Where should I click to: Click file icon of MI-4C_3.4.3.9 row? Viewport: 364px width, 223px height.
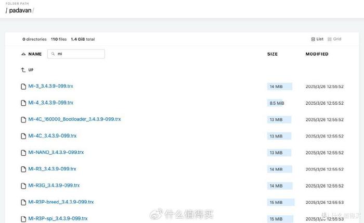tap(23, 136)
